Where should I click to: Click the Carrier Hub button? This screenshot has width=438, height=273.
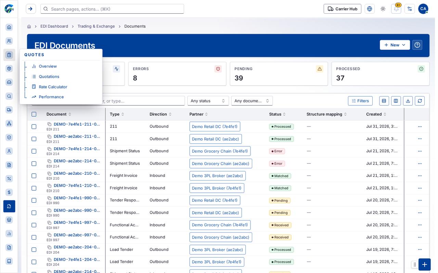click(343, 9)
